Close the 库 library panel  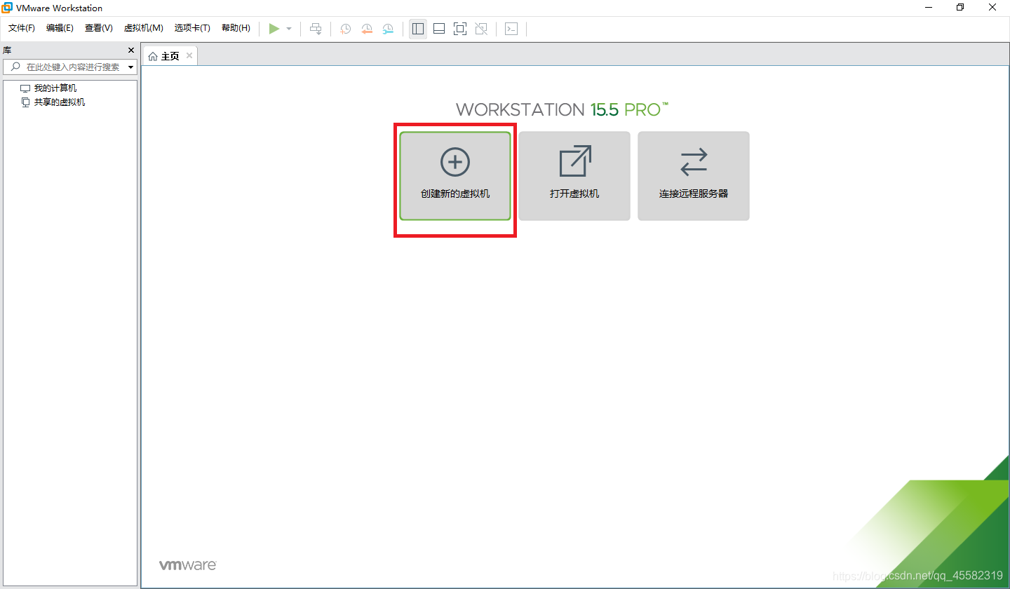130,50
